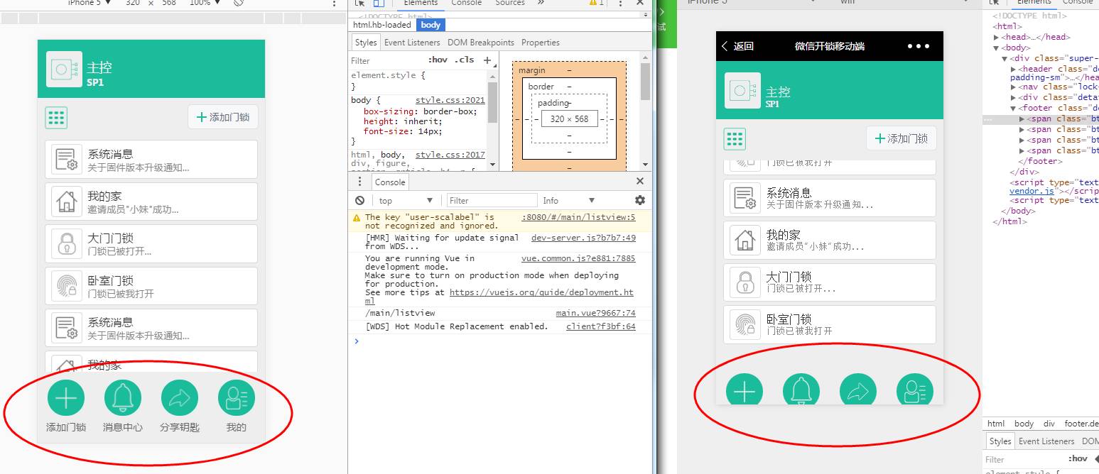Switch to the DOM Breakpoints tab

click(x=480, y=43)
